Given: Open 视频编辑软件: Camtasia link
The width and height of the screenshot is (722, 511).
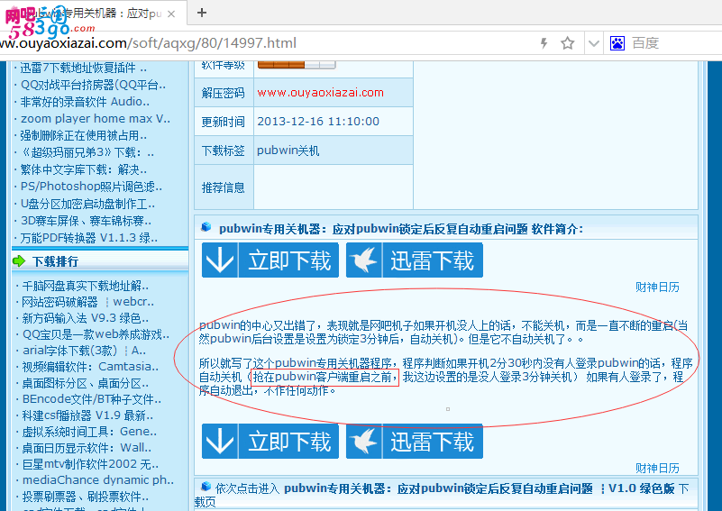Looking at the screenshot, I should (90, 367).
